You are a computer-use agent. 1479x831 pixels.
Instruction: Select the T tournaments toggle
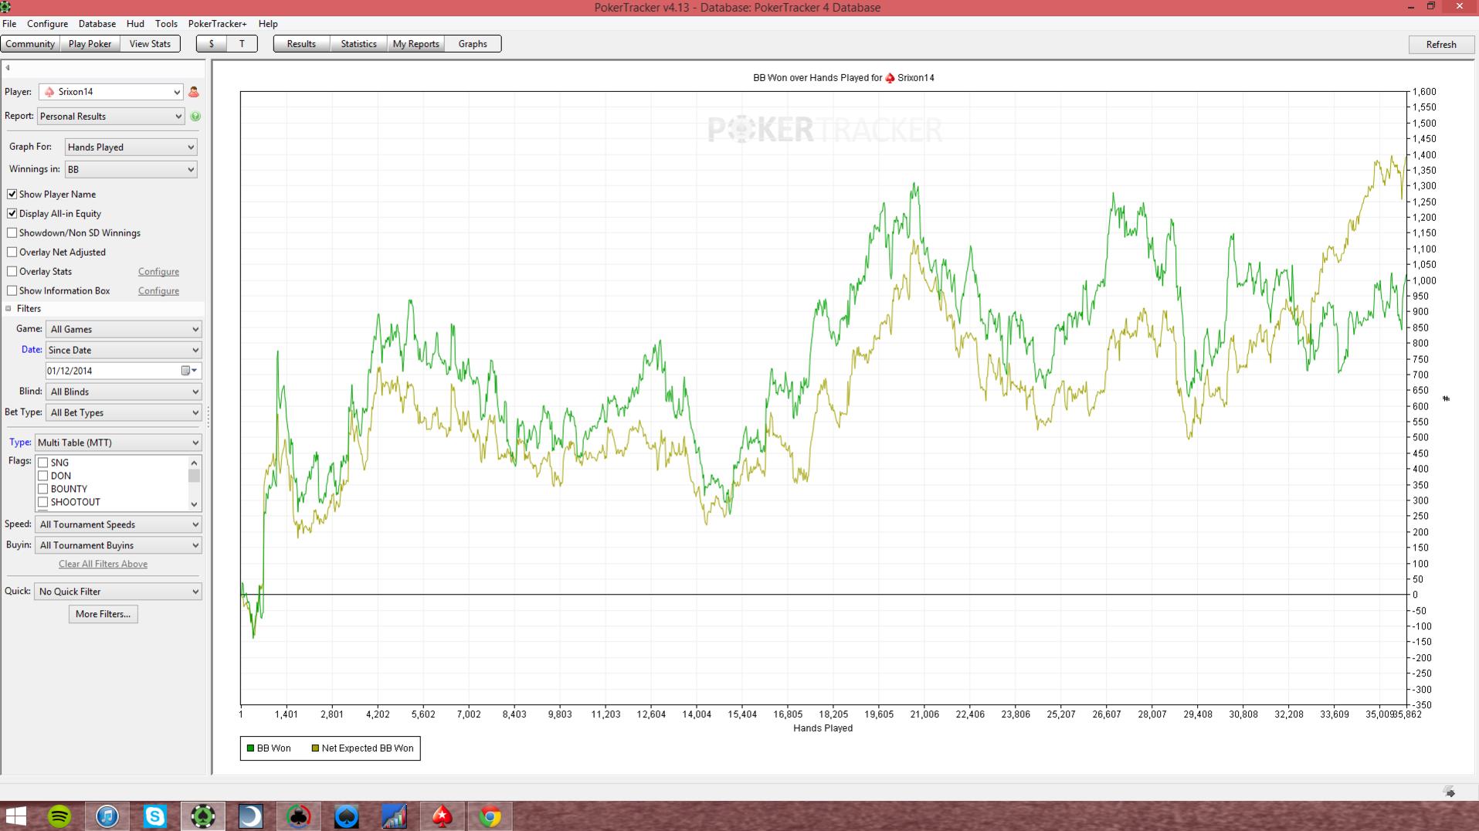pyautogui.click(x=242, y=44)
